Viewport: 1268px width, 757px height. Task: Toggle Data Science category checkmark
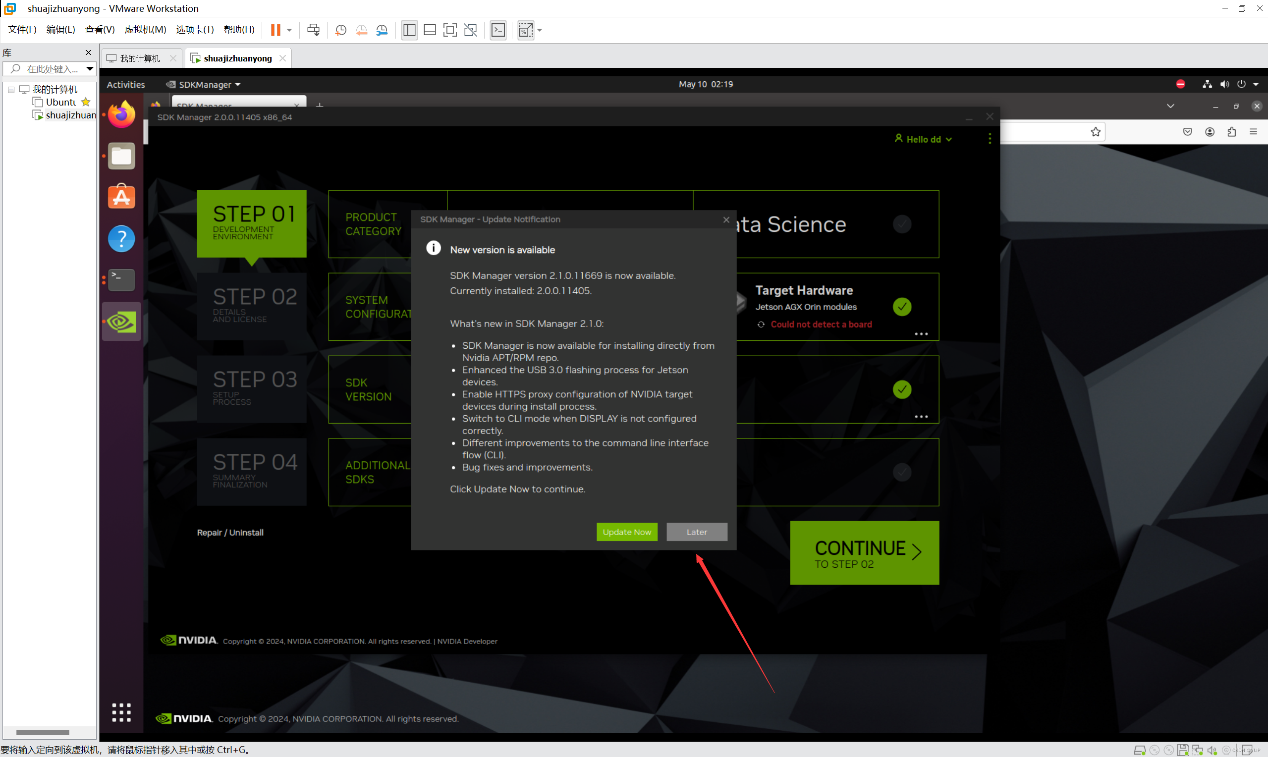tap(902, 224)
